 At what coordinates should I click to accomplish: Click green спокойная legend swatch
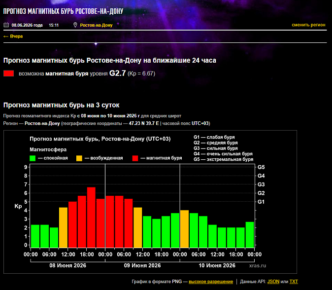(33, 158)
